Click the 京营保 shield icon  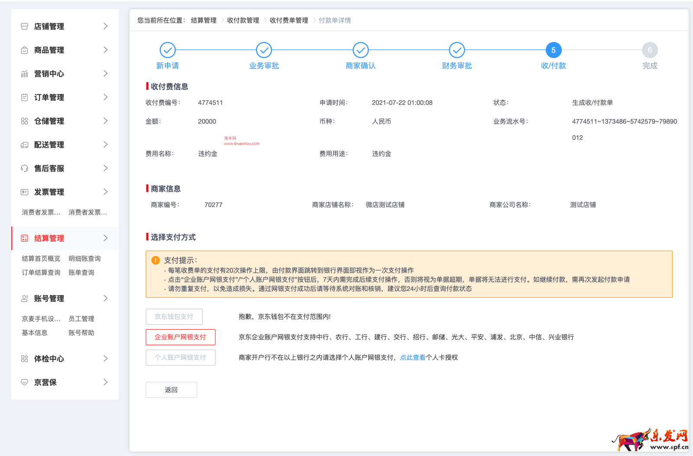click(x=24, y=382)
